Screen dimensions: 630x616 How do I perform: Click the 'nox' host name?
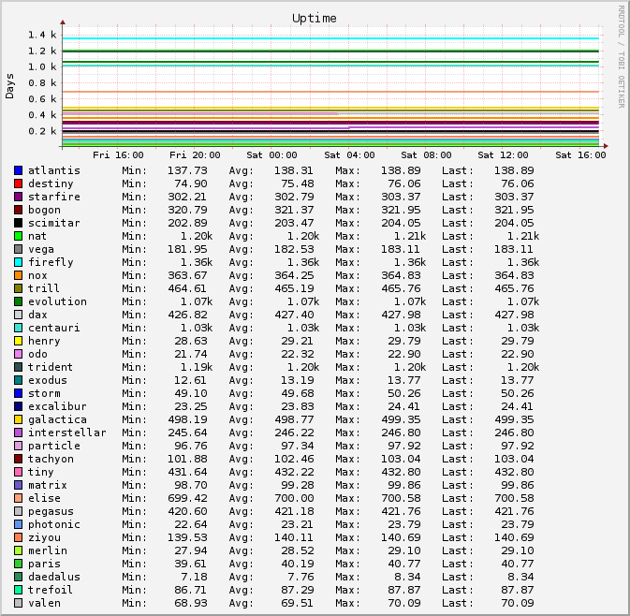tap(37, 275)
